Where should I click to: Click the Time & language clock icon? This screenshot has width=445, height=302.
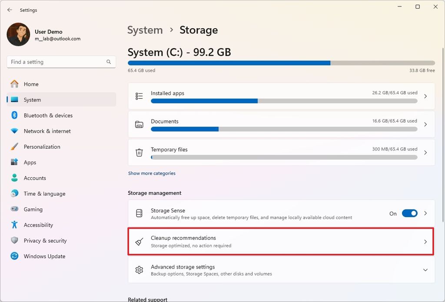pyautogui.click(x=14, y=193)
